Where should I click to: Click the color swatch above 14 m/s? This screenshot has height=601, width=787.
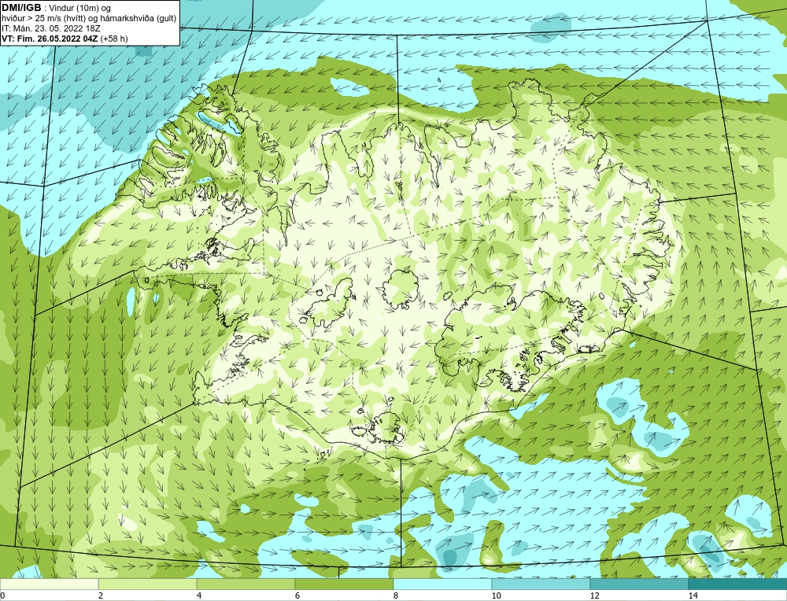(x=738, y=584)
